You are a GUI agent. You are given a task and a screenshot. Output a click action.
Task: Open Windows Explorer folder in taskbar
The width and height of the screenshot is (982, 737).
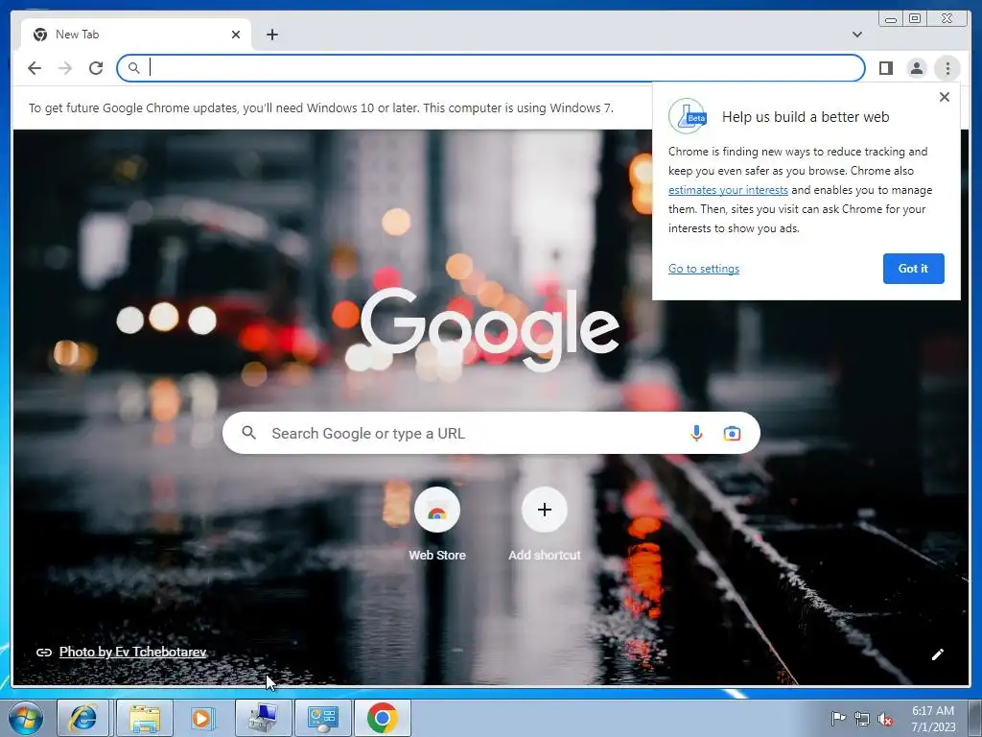click(x=145, y=718)
